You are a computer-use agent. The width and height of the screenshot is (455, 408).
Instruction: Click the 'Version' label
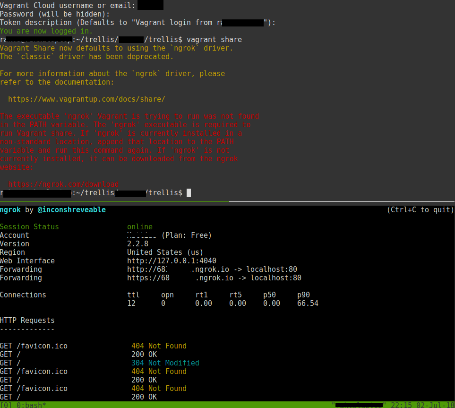click(x=15, y=244)
